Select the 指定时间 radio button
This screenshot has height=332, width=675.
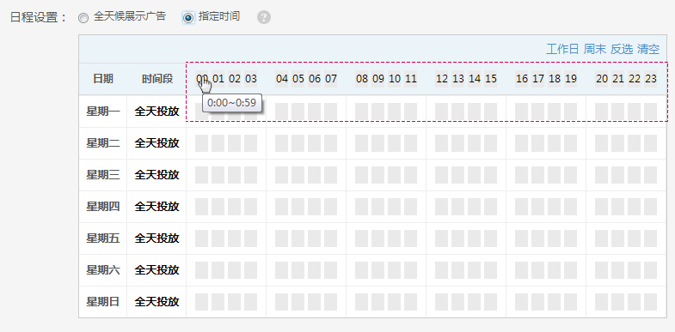(x=188, y=18)
